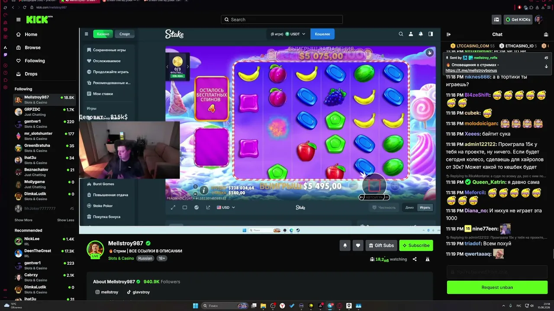This screenshot has height=311, width=554.
Task: Open the Stake hamburger menu
Action: click(x=86, y=34)
